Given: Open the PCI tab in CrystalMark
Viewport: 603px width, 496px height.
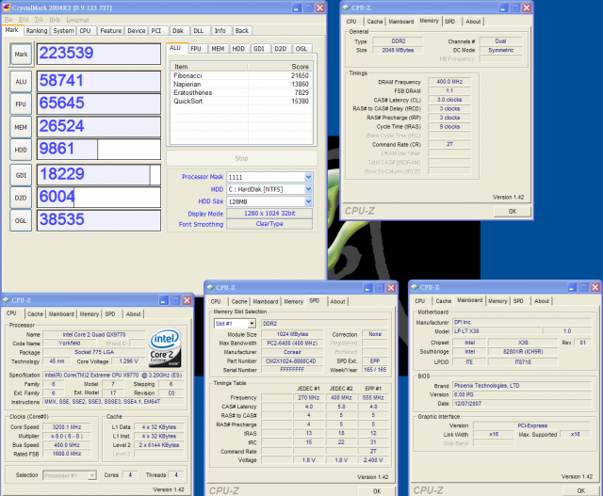Looking at the screenshot, I should (156, 31).
